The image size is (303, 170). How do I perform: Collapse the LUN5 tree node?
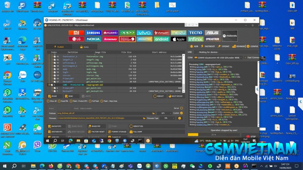coord(49,85)
